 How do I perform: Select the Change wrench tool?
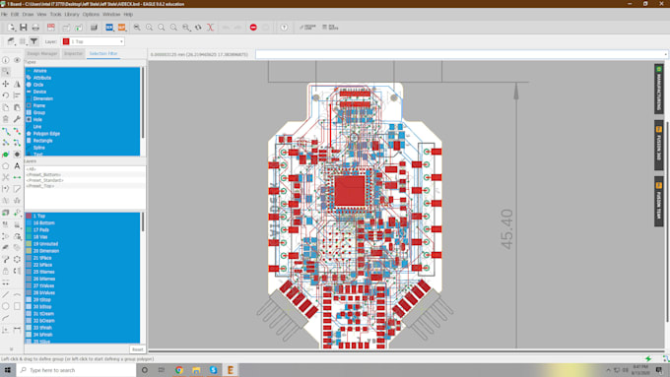[x=17, y=119]
